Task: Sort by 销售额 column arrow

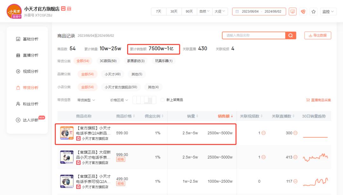Action: tap(232, 116)
